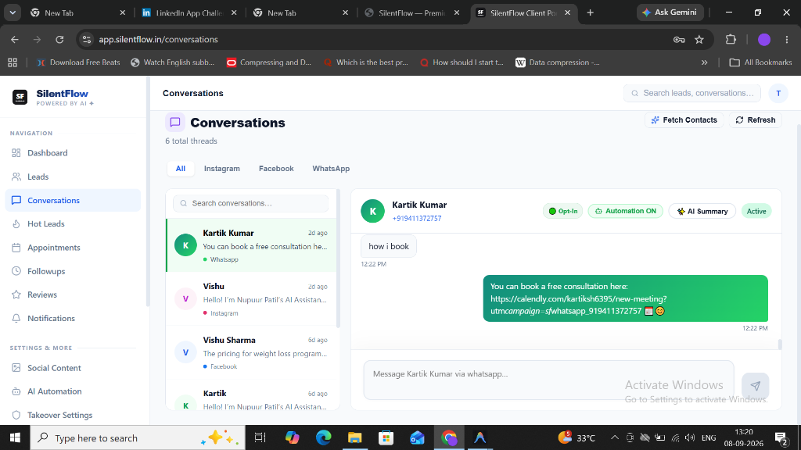The width and height of the screenshot is (801, 450).
Task: Go back in the browser
Action: 15,39
